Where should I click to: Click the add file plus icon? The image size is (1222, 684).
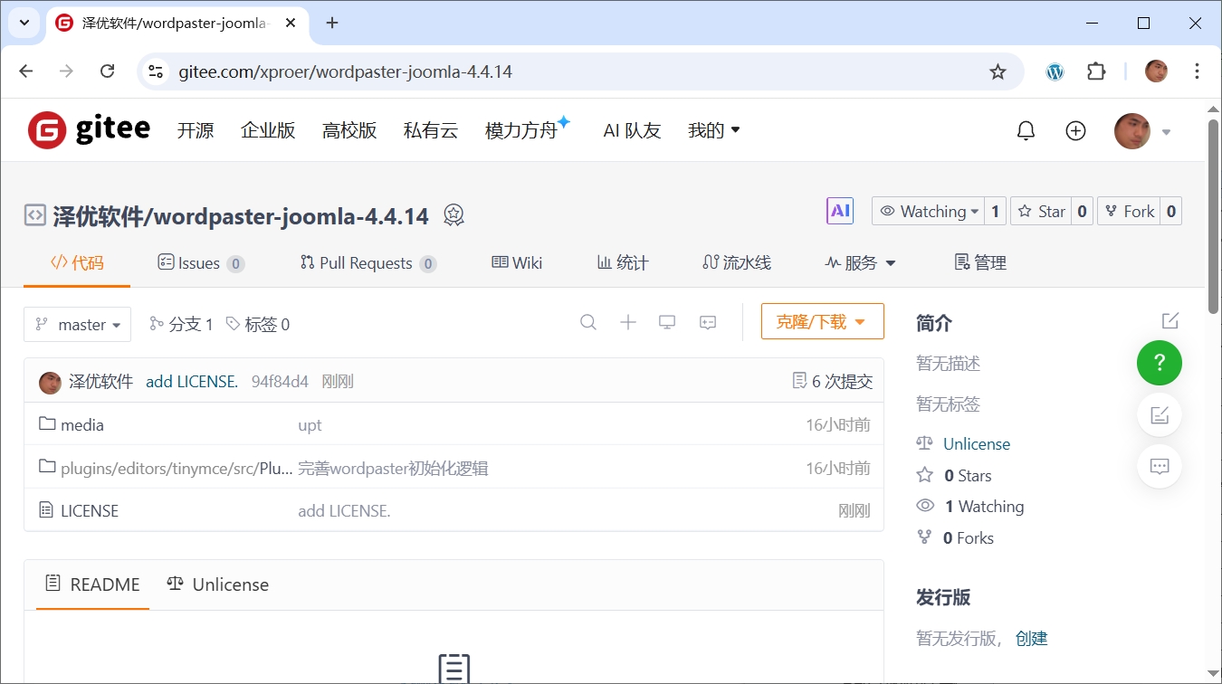(628, 323)
